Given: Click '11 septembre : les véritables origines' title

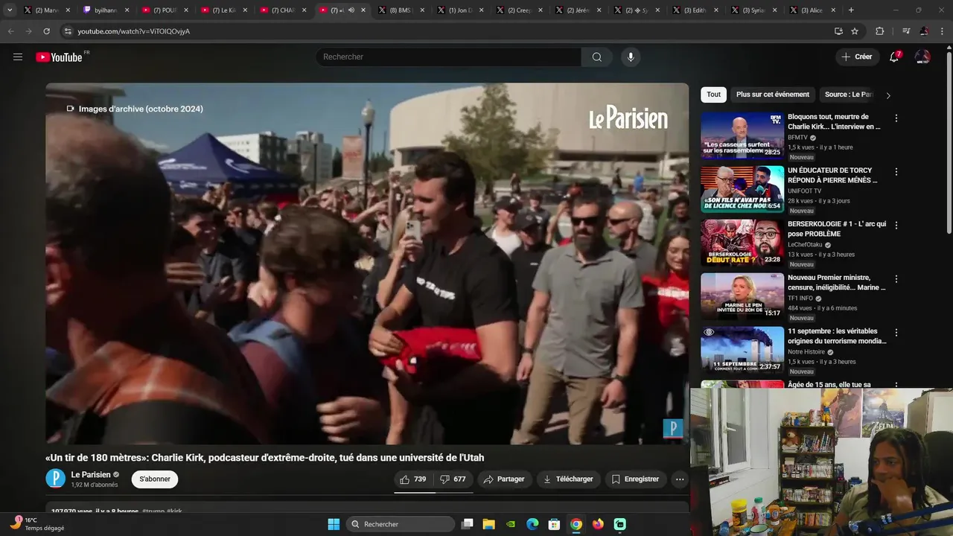Looking at the screenshot, I should point(837,336).
